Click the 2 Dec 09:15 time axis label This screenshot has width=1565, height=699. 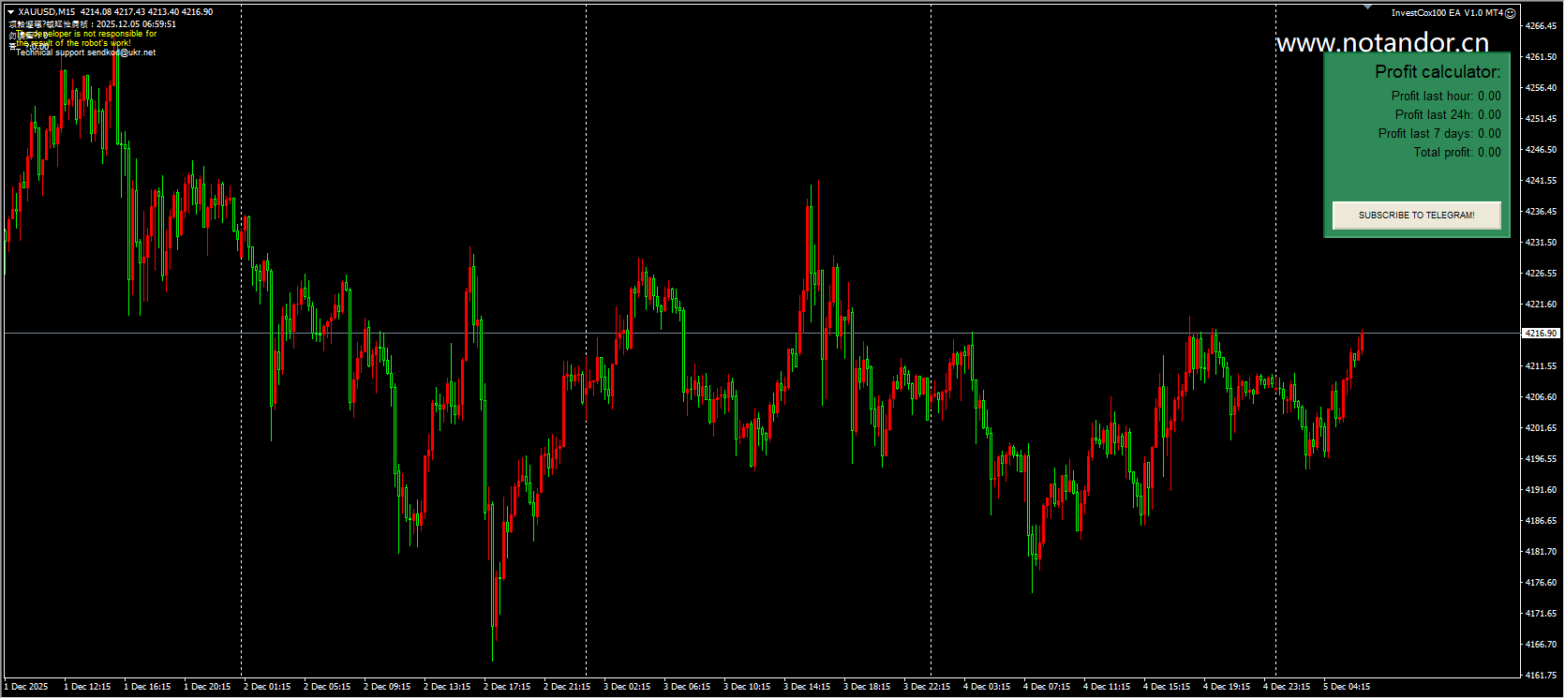point(387,687)
